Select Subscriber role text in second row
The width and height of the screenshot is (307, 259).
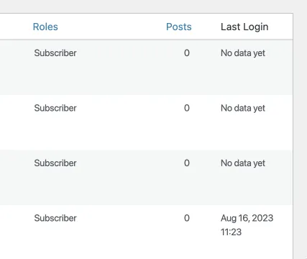pos(55,108)
